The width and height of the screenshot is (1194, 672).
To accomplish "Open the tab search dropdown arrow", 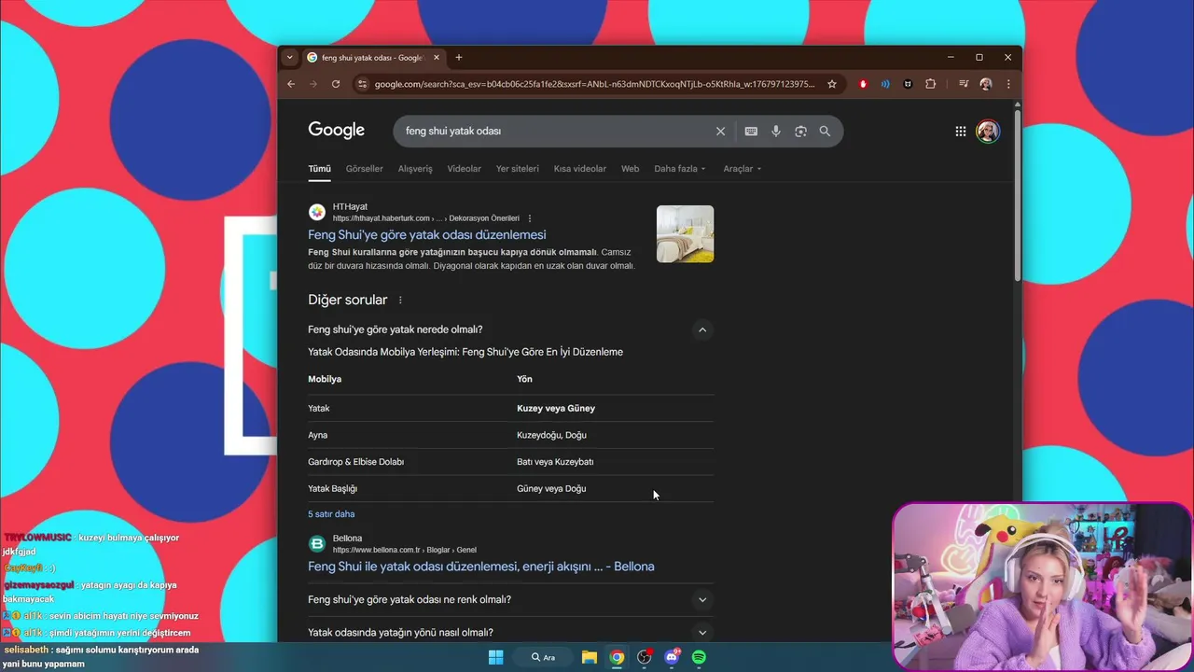I will [x=289, y=58].
